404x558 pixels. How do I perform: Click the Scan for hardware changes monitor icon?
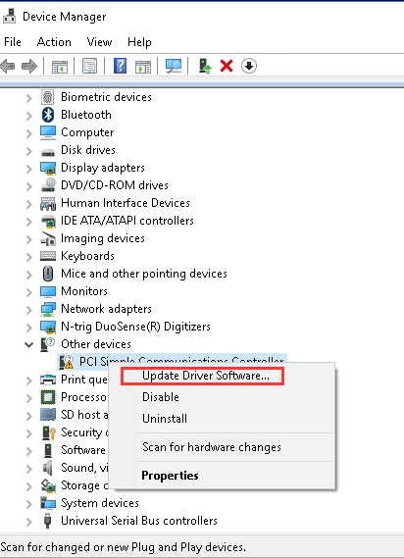click(174, 66)
